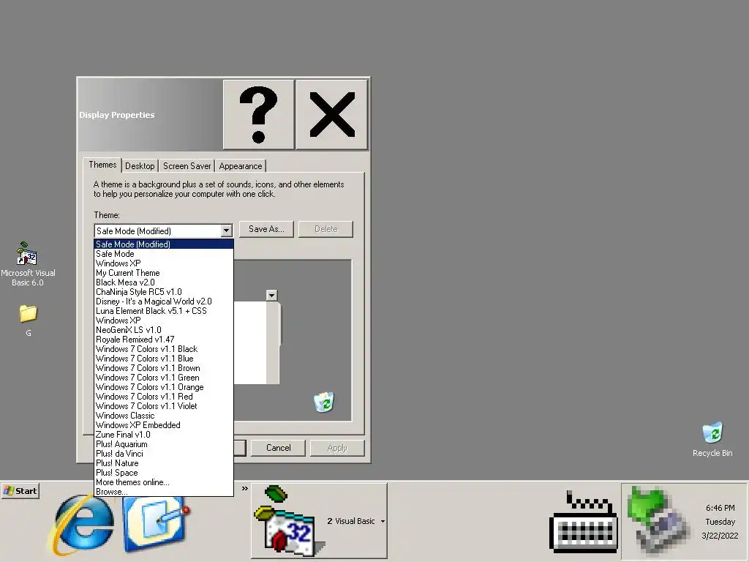This screenshot has height=562, width=749.
Task: Switch to the Appearance tab
Action: 240,166
